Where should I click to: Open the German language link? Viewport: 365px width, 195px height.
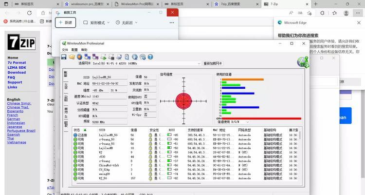click(x=14, y=119)
